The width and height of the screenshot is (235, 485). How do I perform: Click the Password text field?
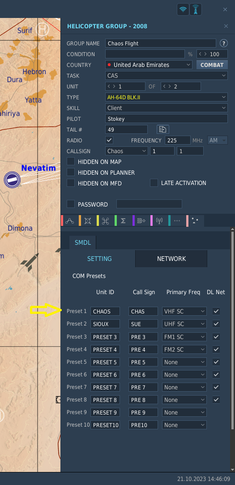click(149, 204)
